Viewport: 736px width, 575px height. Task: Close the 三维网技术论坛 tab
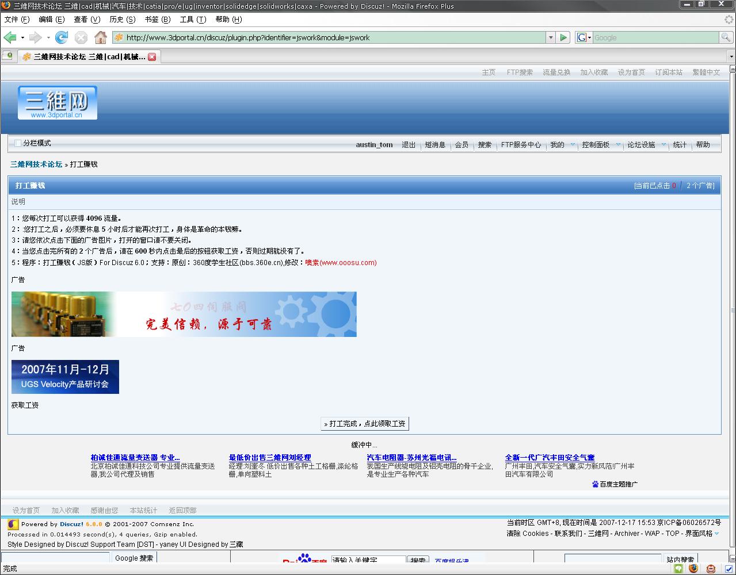[x=152, y=57]
